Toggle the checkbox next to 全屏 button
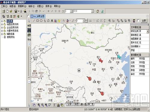 pyautogui.click(x=138, y=21)
